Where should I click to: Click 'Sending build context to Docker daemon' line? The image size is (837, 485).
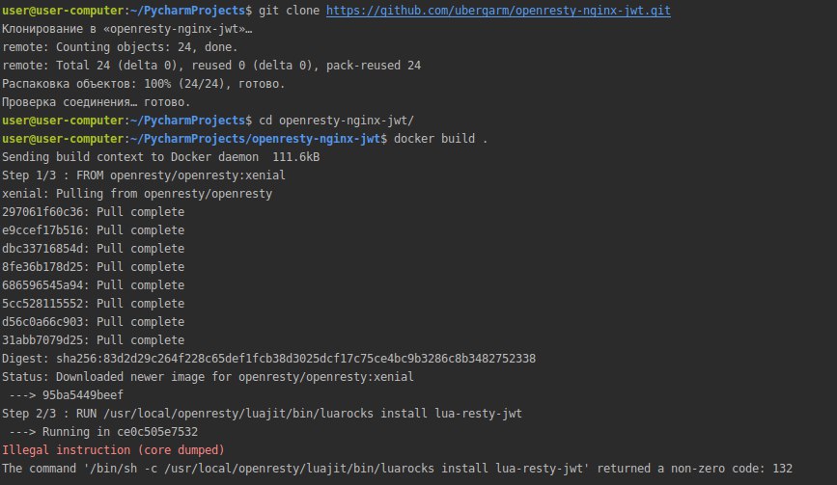click(160, 157)
